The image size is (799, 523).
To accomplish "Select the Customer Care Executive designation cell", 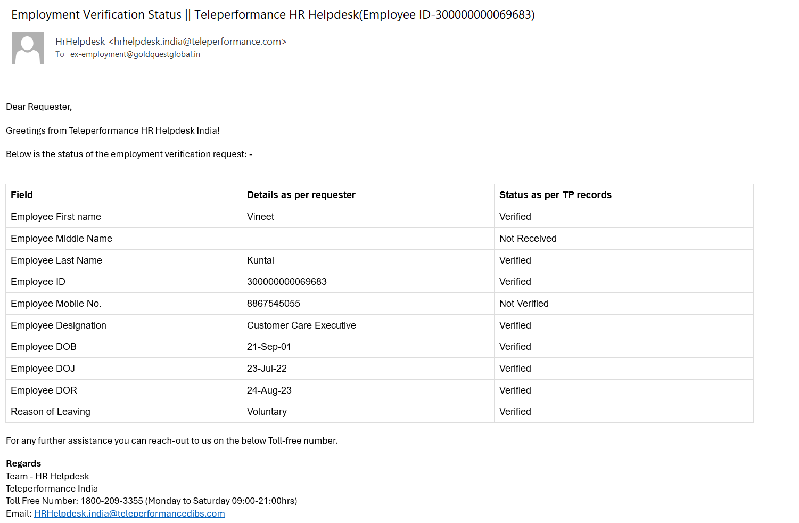I will point(301,325).
